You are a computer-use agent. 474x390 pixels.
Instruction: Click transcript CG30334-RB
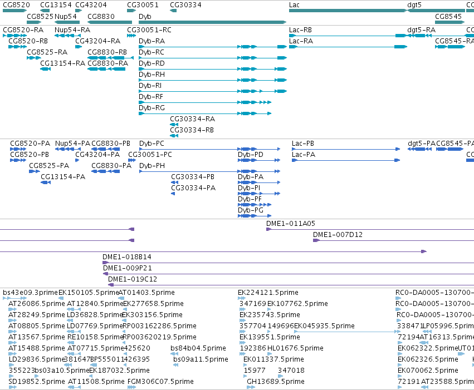point(192,130)
